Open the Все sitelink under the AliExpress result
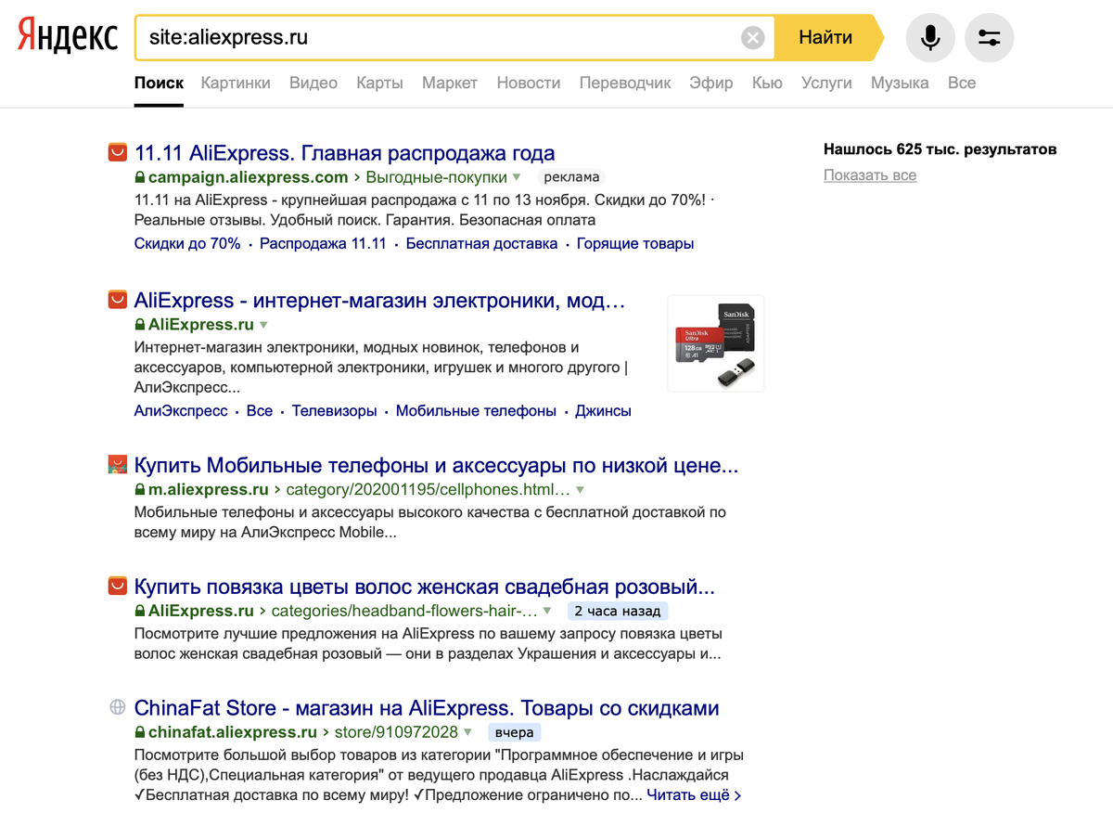Screen dimensions: 1113x813 260,410
